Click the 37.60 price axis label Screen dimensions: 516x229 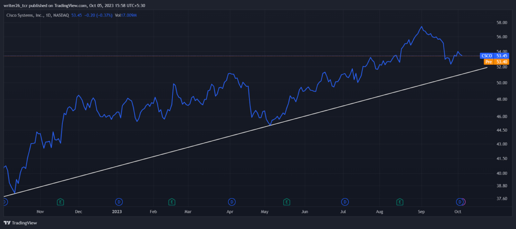tap(501, 198)
